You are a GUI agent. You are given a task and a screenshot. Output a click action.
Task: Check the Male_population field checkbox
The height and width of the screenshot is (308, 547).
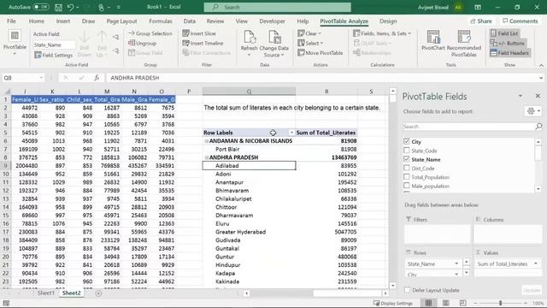(407, 186)
